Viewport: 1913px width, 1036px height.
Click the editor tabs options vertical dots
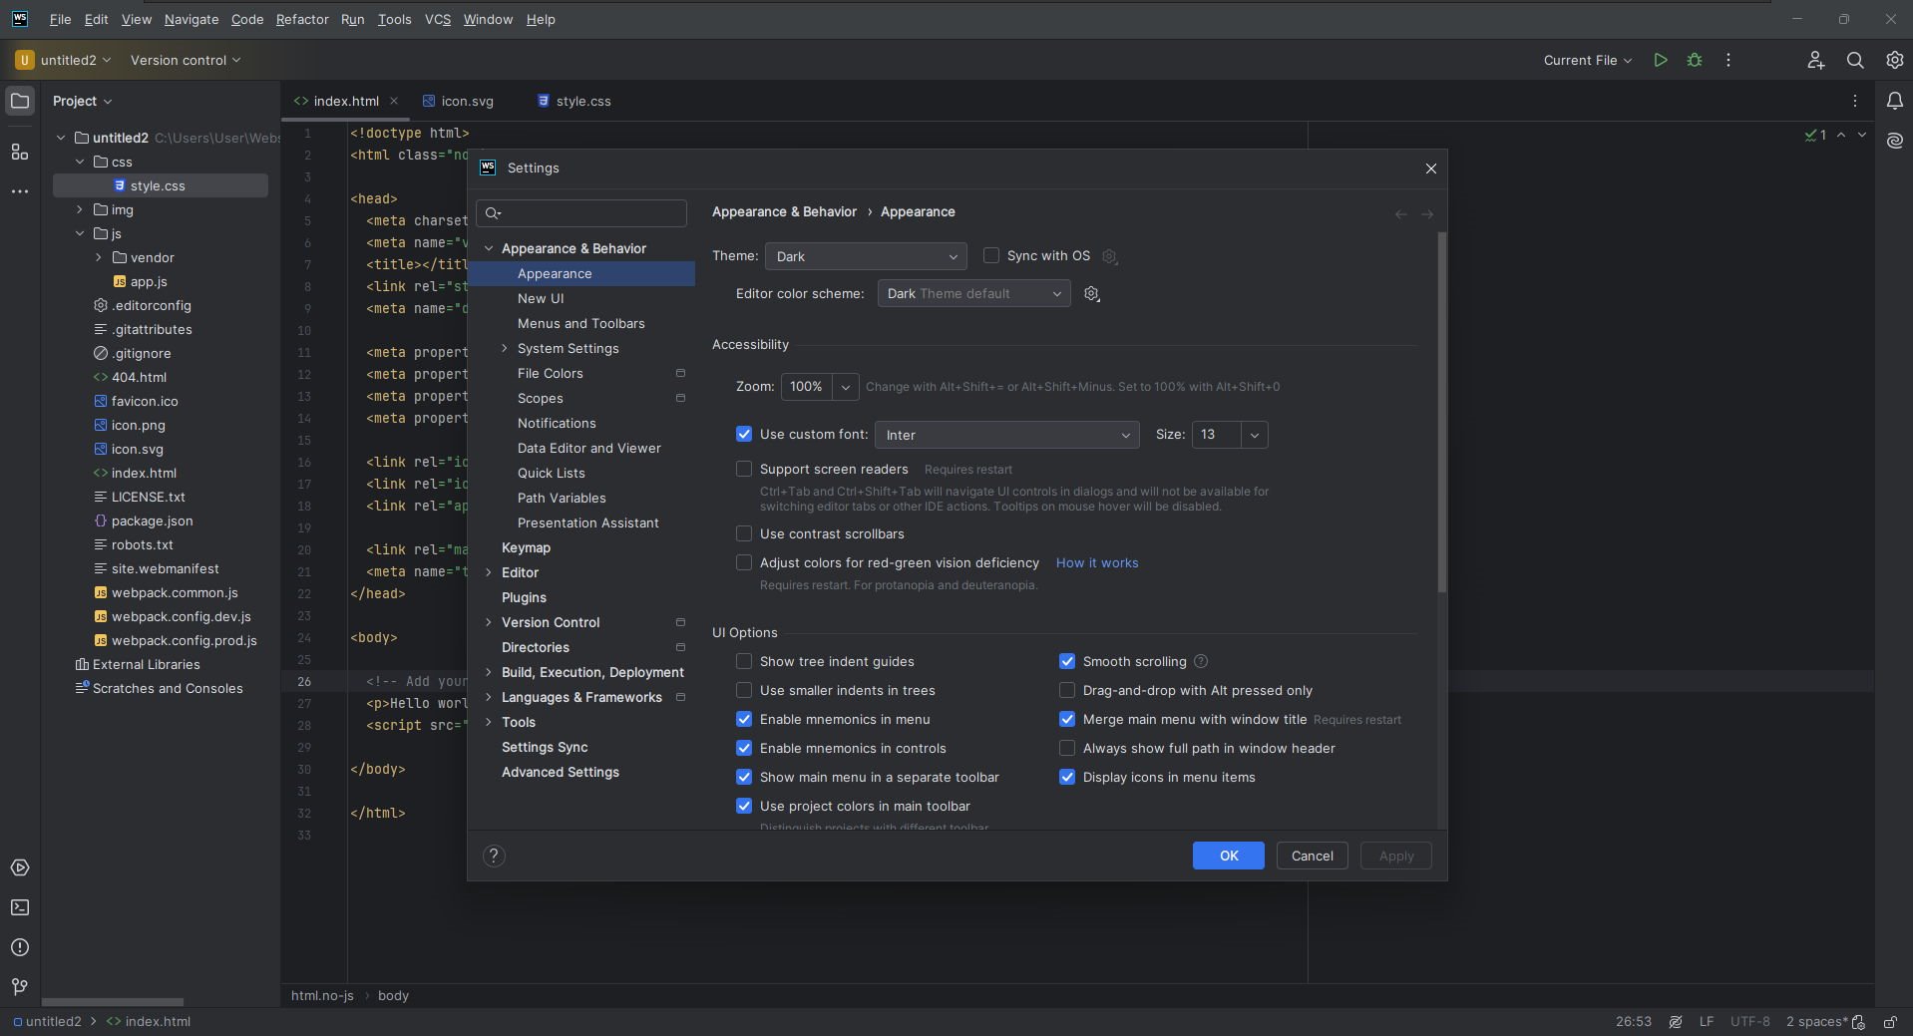(1855, 101)
